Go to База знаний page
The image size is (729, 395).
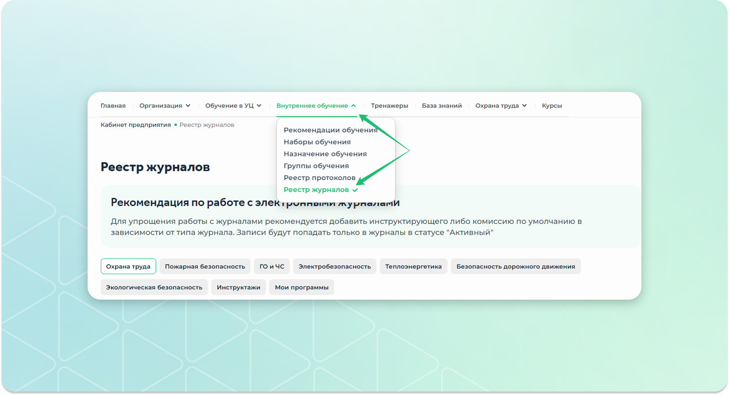tap(441, 106)
